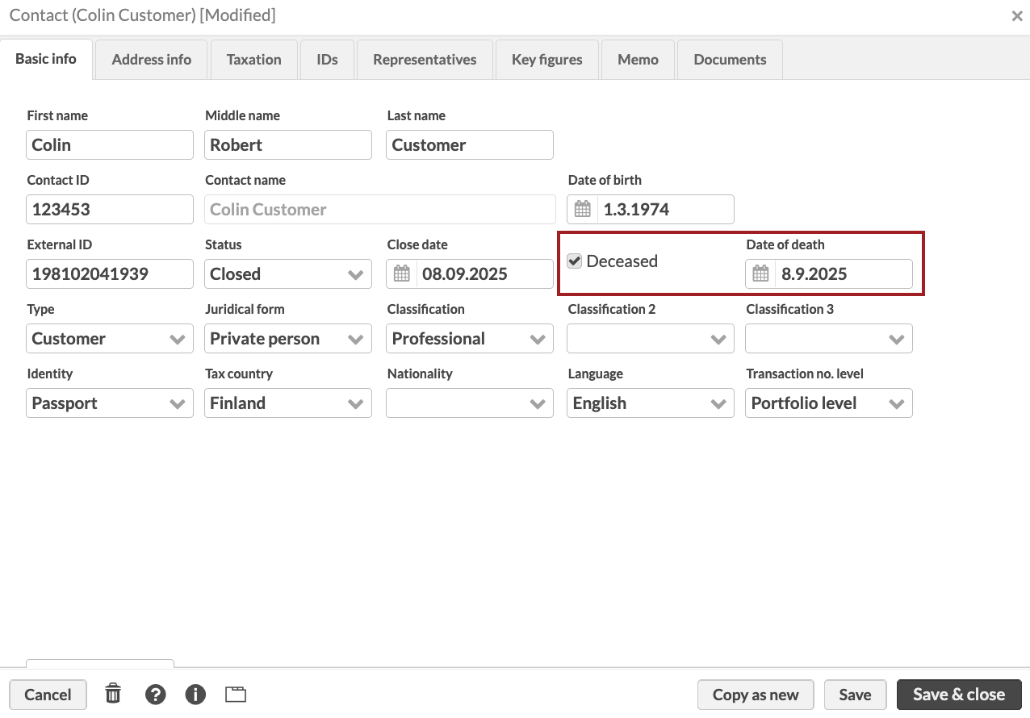Open the IDs tab

click(x=327, y=60)
